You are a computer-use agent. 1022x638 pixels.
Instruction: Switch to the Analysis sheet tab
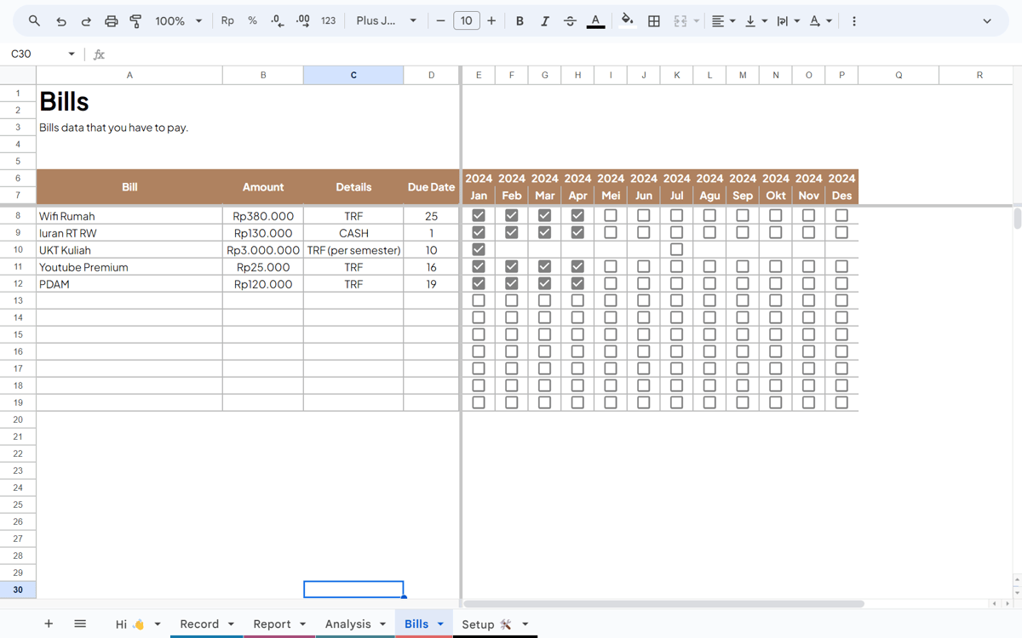(x=347, y=624)
